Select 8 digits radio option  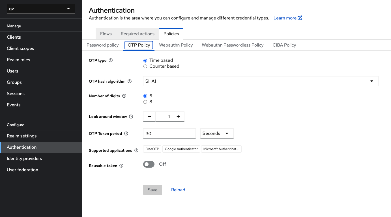click(145, 102)
